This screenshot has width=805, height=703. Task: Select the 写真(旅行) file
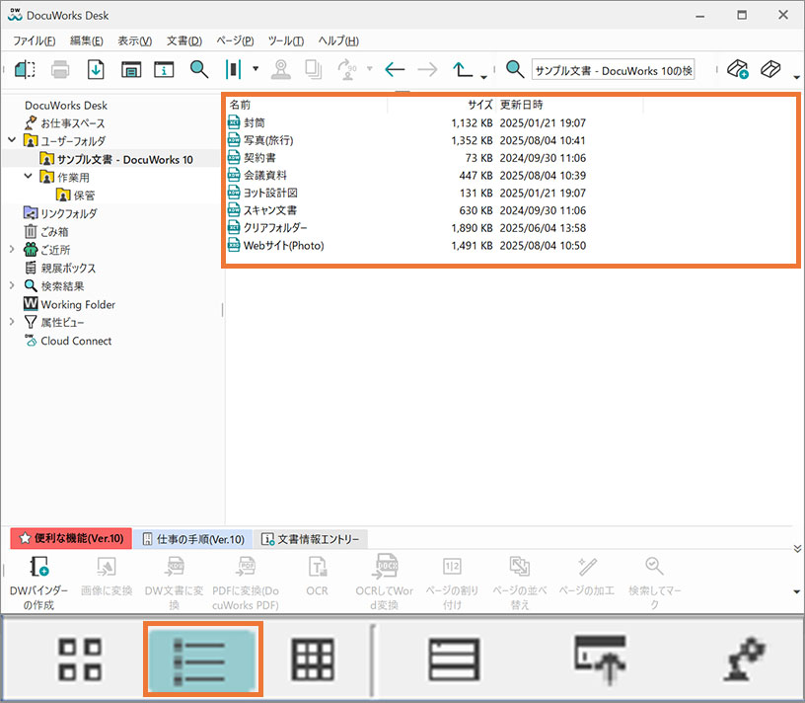[x=260, y=140]
